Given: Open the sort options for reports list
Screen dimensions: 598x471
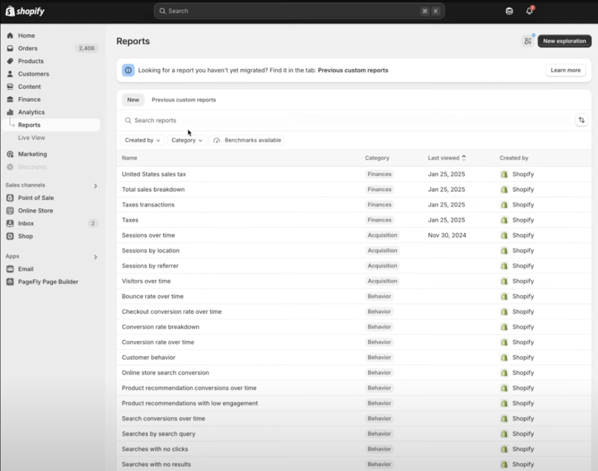Looking at the screenshot, I should click(581, 120).
